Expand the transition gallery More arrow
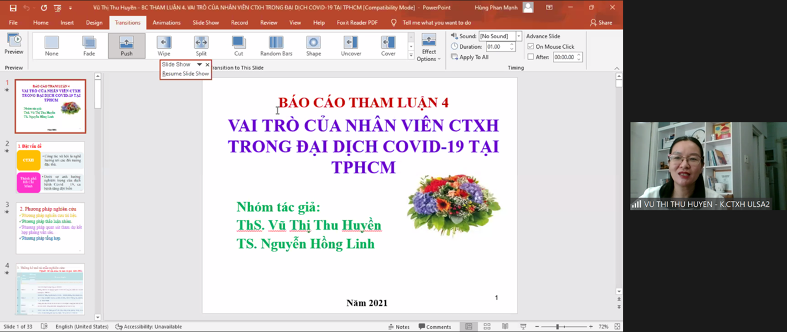 click(x=411, y=55)
